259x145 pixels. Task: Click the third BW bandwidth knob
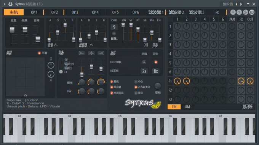pos(101,91)
